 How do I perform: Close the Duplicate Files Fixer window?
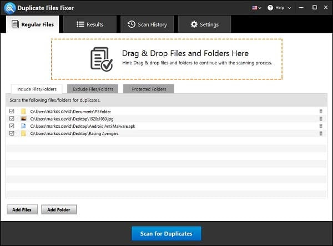point(326,7)
